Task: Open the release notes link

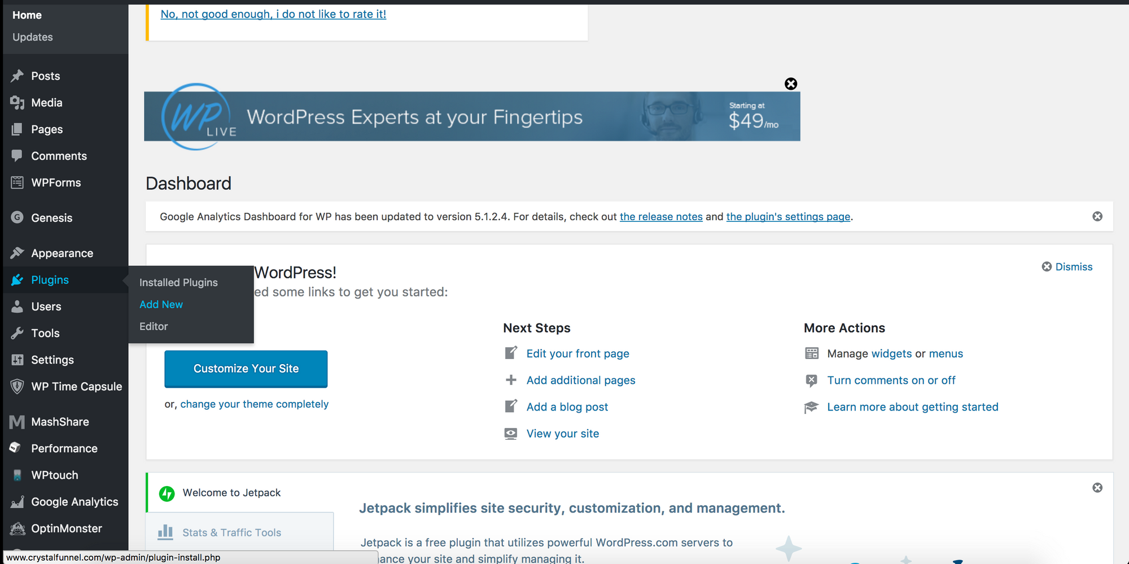Action: pyautogui.click(x=661, y=217)
